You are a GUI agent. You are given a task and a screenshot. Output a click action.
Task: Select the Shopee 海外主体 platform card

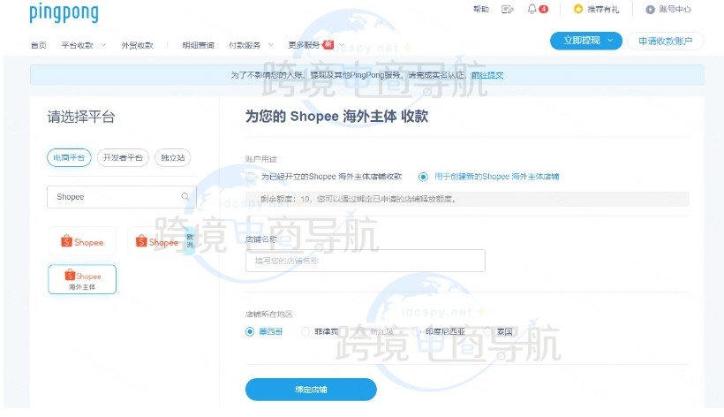coord(82,279)
